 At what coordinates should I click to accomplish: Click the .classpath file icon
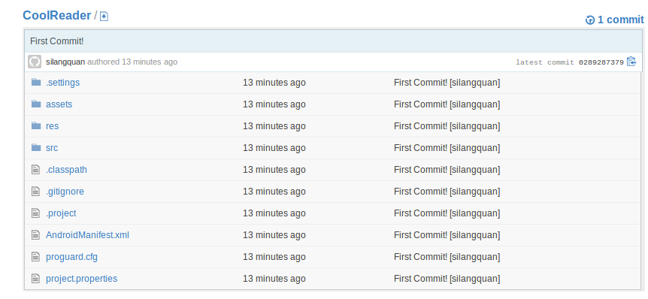tap(36, 169)
